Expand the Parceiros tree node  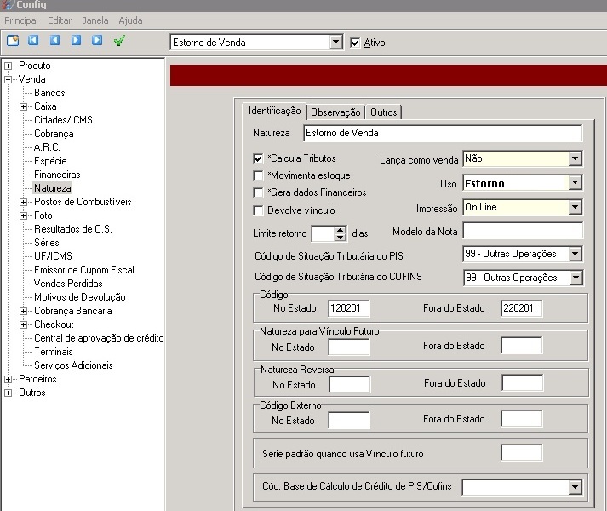tap(8, 379)
